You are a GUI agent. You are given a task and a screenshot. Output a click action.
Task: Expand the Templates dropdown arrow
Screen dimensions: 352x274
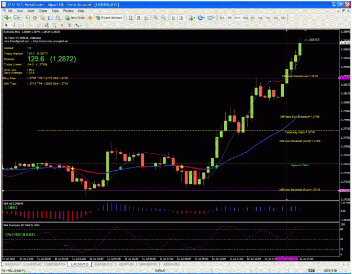coord(213,17)
